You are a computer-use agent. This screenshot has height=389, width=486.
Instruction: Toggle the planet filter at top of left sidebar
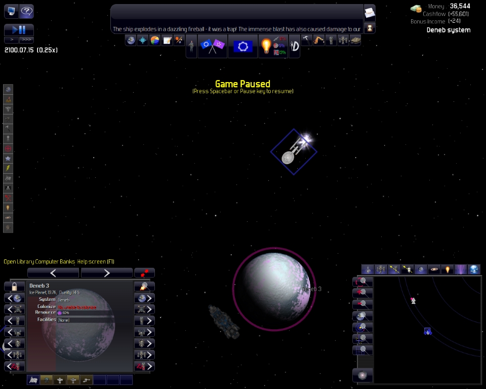click(8, 89)
